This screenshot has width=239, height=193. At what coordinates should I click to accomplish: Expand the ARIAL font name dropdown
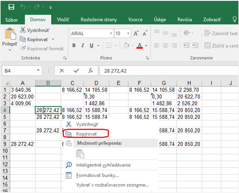111,34
